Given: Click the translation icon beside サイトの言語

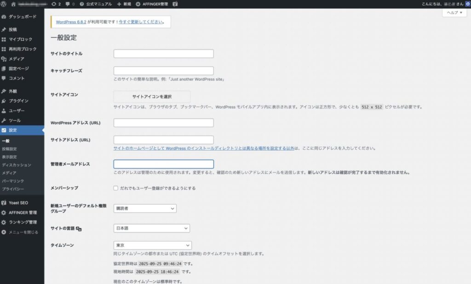Looking at the screenshot, I should (79, 228).
